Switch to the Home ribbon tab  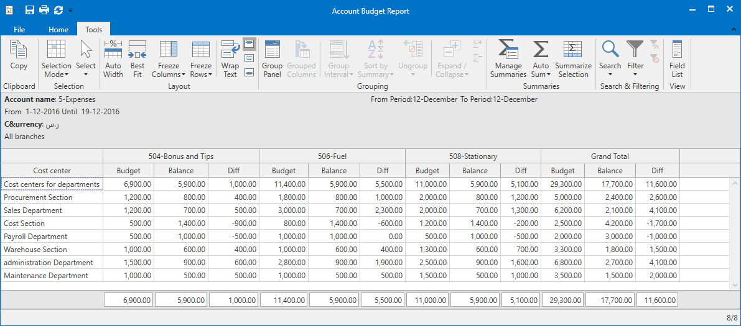click(x=58, y=29)
